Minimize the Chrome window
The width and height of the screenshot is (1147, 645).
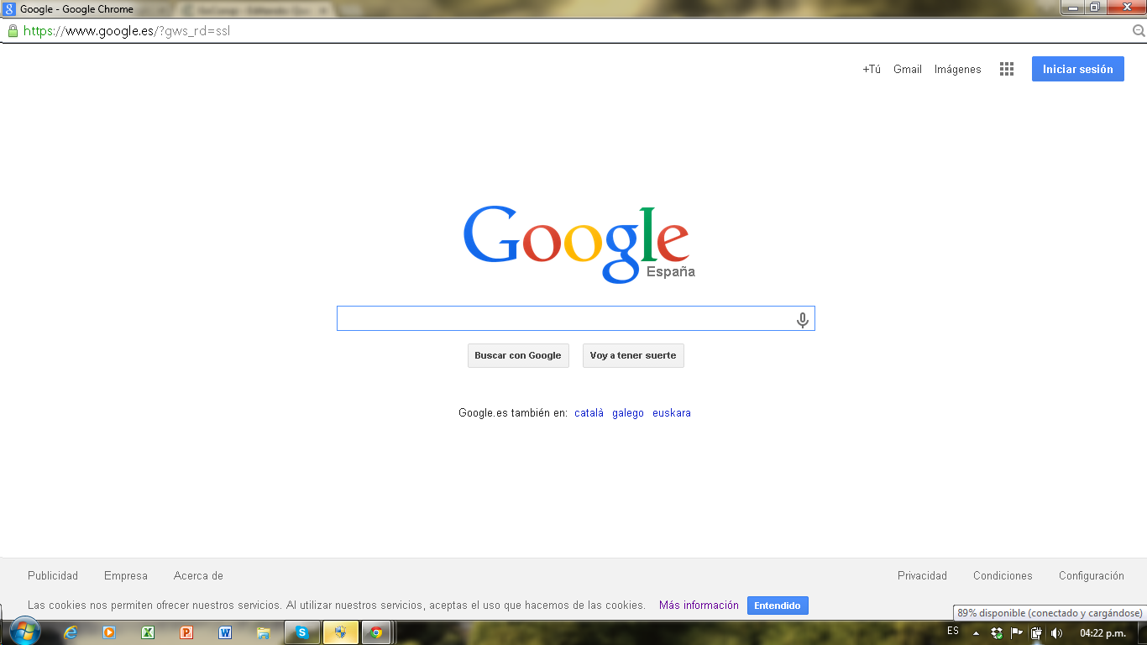pos(1073,8)
